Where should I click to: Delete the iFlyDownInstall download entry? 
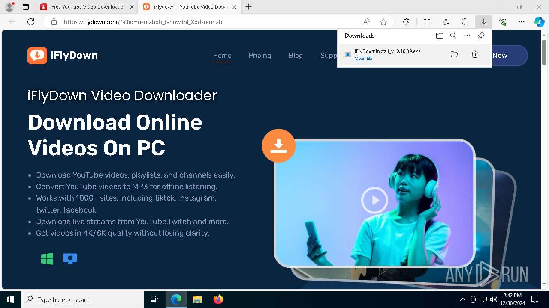(x=475, y=54)
